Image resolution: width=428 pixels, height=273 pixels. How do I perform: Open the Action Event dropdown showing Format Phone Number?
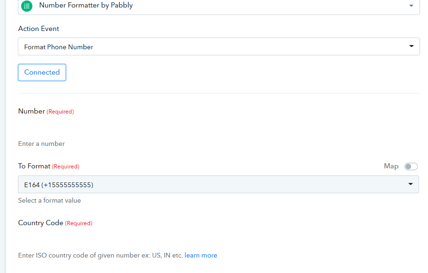click(219, 46)
